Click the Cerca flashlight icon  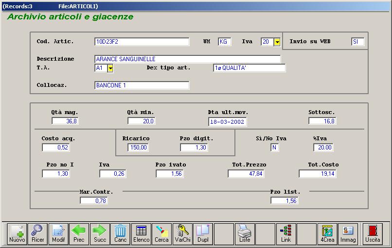[x=162, y=234]
